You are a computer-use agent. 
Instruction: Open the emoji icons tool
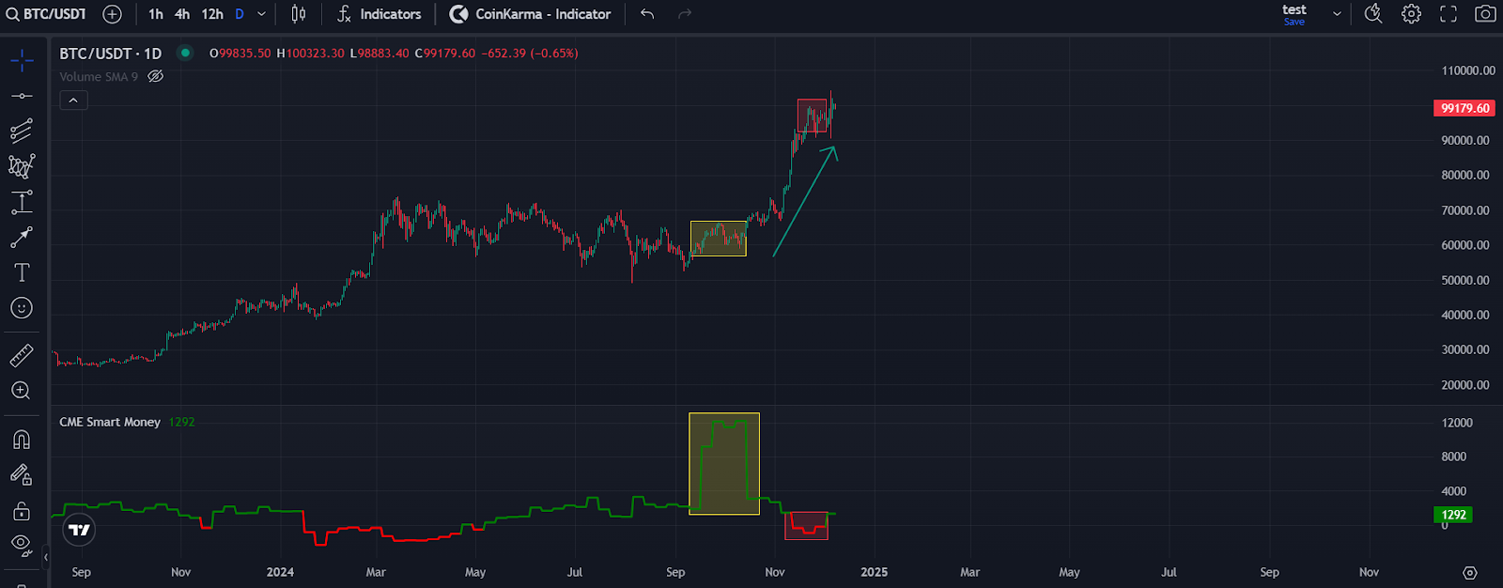(22, 308)
